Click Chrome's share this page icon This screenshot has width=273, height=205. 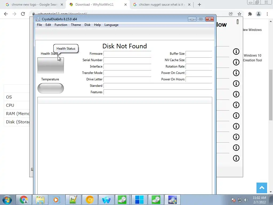click(x=231, y=14)
